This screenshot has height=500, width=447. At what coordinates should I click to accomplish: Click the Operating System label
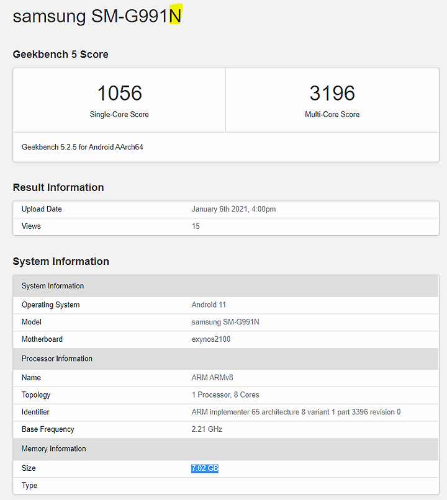click(x=51, y=305)
